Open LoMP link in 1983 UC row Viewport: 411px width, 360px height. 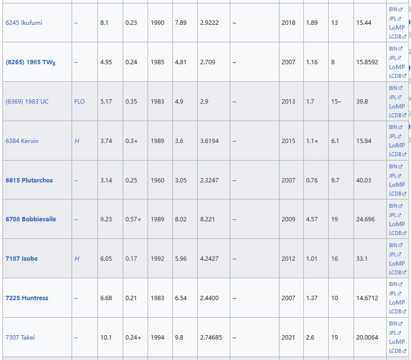point(397,106)
